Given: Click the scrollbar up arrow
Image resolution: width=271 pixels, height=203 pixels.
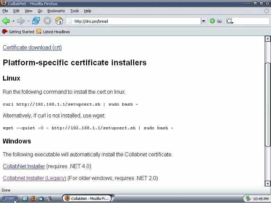Looking at the screenshot, I should [x=268, y=39].
